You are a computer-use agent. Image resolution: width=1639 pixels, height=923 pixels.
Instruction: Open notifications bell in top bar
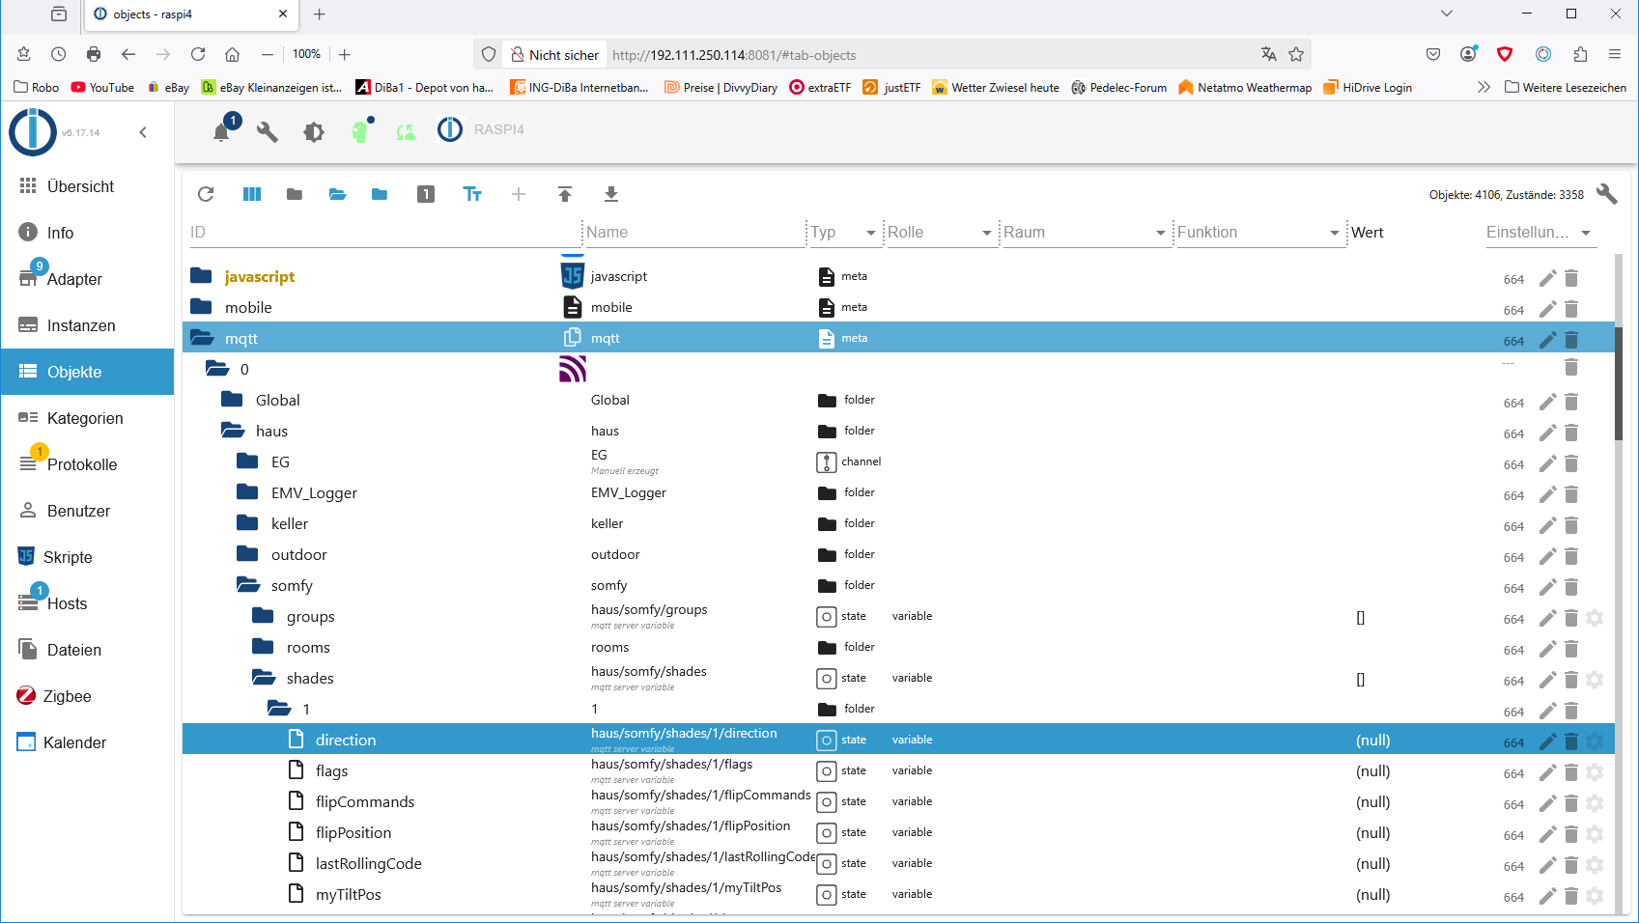[222, 132]
